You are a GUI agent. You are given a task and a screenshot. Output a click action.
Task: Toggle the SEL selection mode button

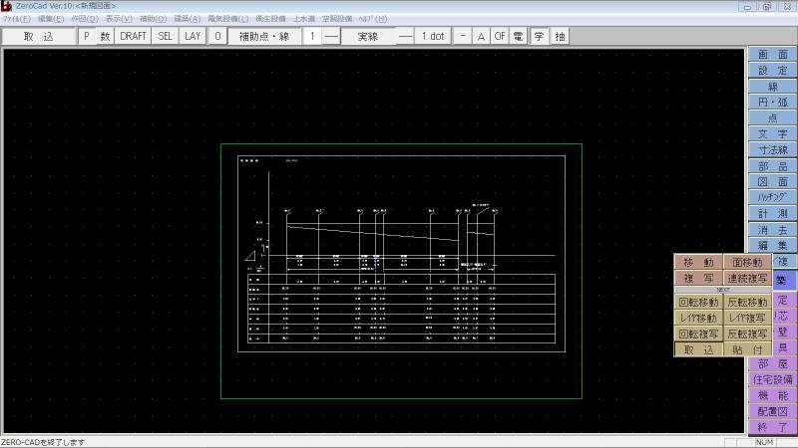pos(166,36)
